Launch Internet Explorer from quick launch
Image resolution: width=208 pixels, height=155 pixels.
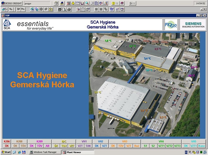(x=19, y=152)
